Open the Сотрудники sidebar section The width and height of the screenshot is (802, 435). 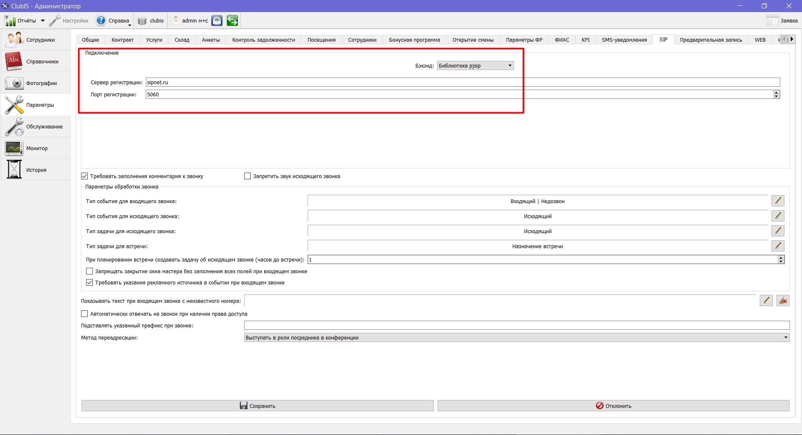click(x=36, y=40)
